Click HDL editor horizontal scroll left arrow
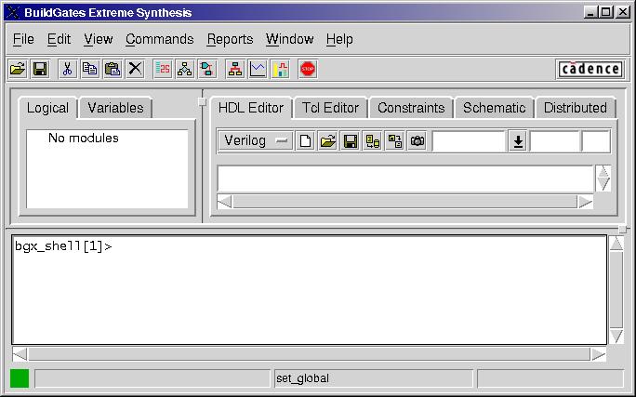Image resolution: width=636 pixels, height=397 pixels. coord(225,202)
